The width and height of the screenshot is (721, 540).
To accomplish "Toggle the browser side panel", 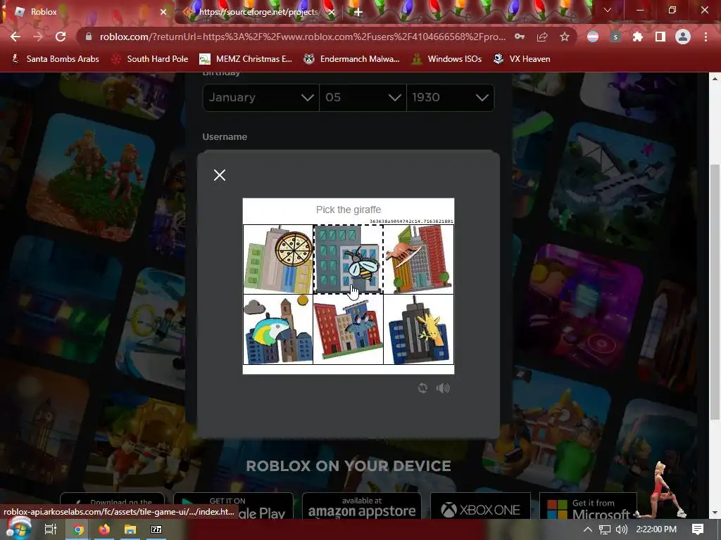I will (660, 37).
